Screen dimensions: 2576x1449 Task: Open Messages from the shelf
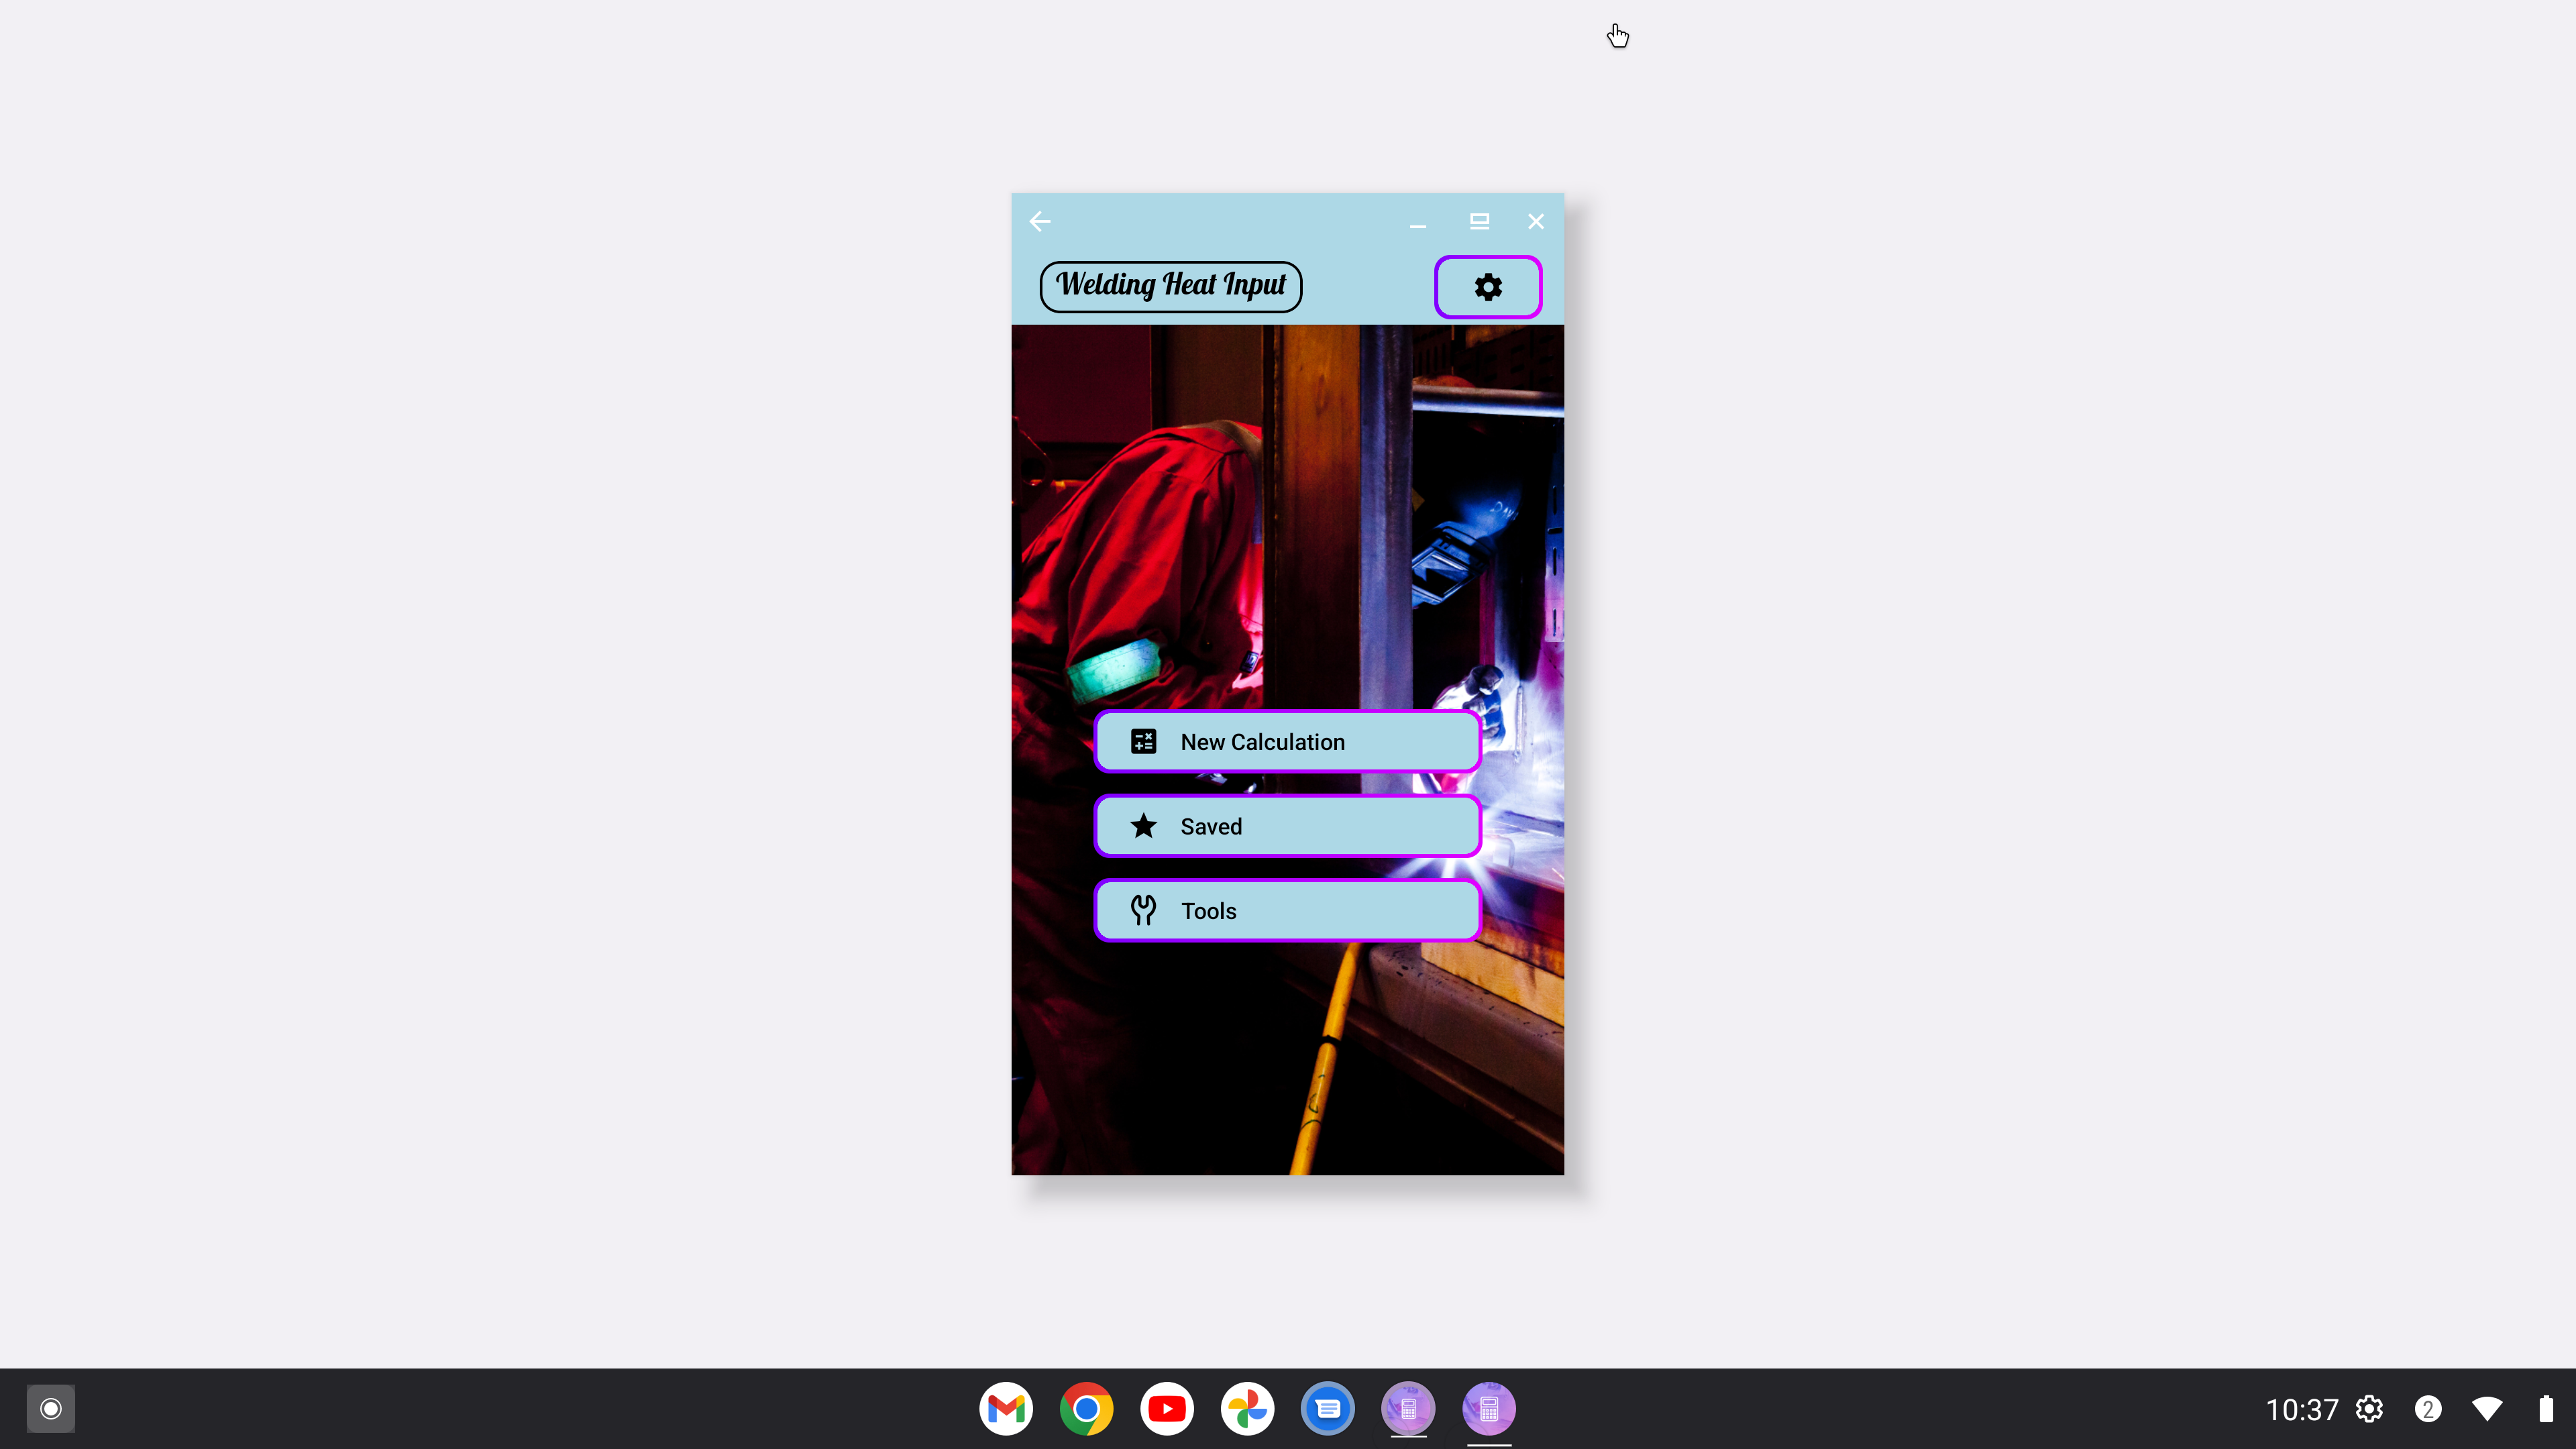[1328, 1408]
